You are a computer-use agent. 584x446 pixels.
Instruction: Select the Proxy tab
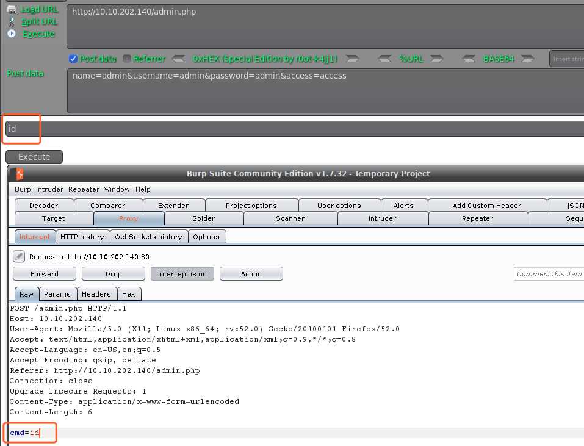point(129,218)
